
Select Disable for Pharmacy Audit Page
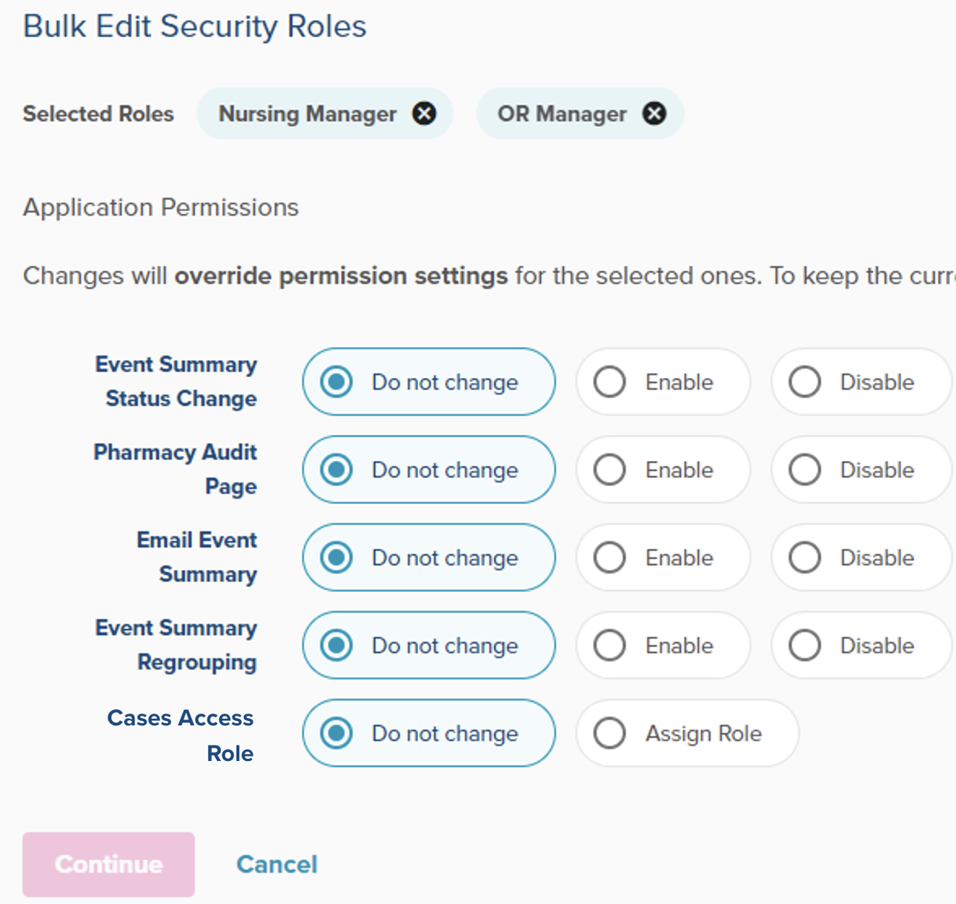(861, 470)
